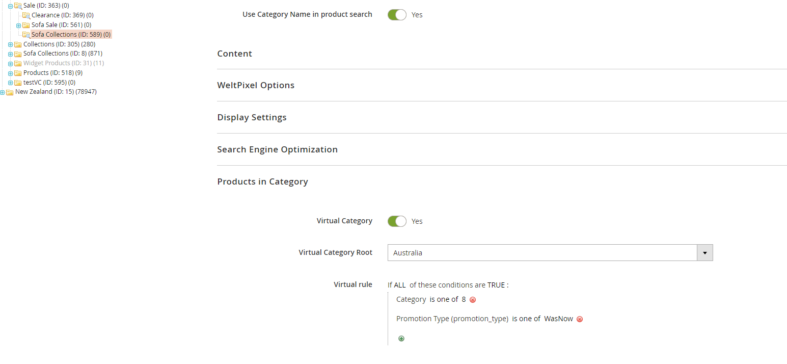This screenshot has width=787, height=364.
Task: Delete the Promotion Type WasNow condition
Action: point(580,319)
